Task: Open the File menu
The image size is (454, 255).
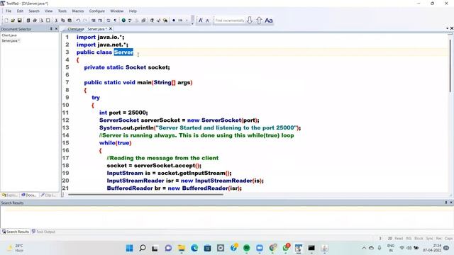Action: pyautogui.click(x=9, y=11)
